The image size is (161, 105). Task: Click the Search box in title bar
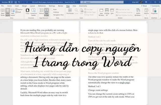click(x=102, y=2)
